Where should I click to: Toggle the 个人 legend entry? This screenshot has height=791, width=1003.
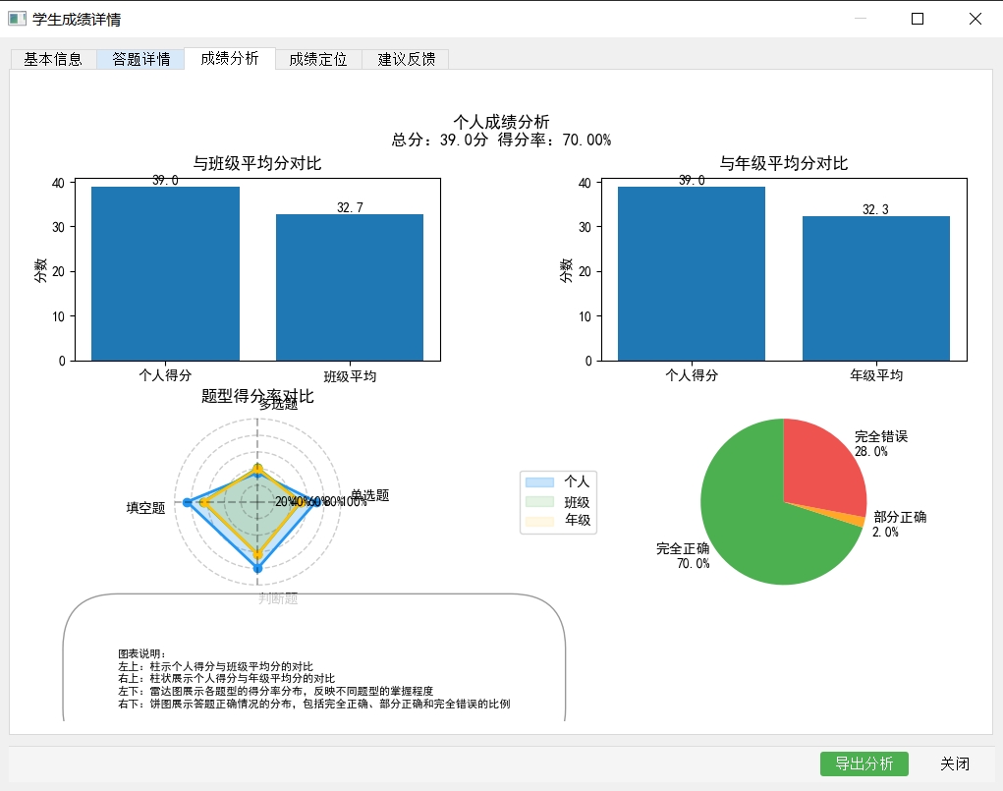point(557,481)
